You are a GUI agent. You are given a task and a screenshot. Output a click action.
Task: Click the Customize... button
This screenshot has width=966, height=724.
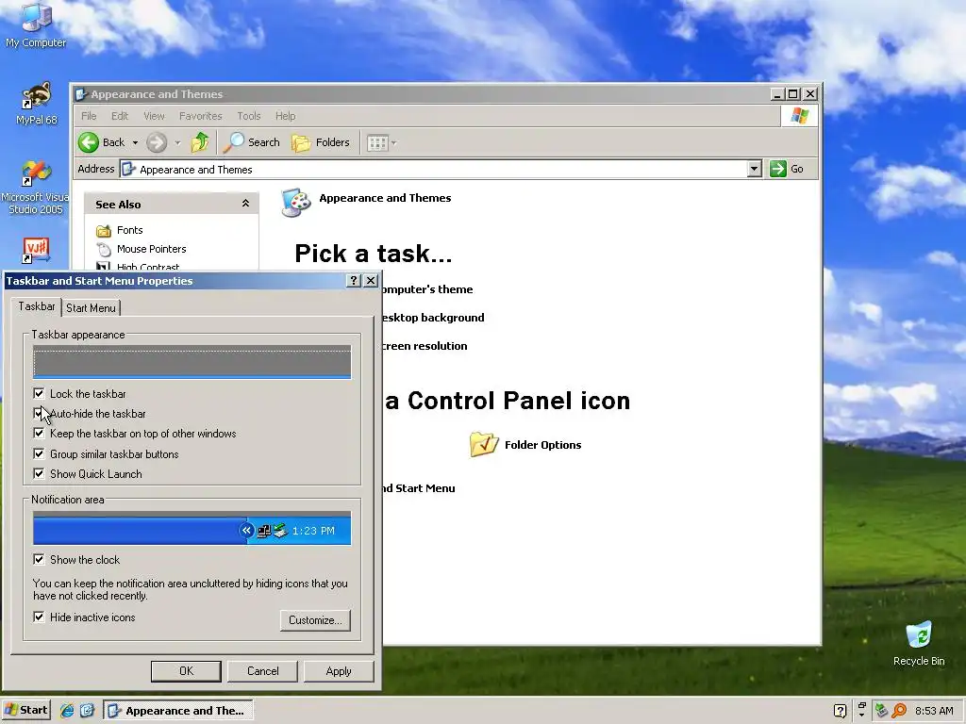point(315,620)
